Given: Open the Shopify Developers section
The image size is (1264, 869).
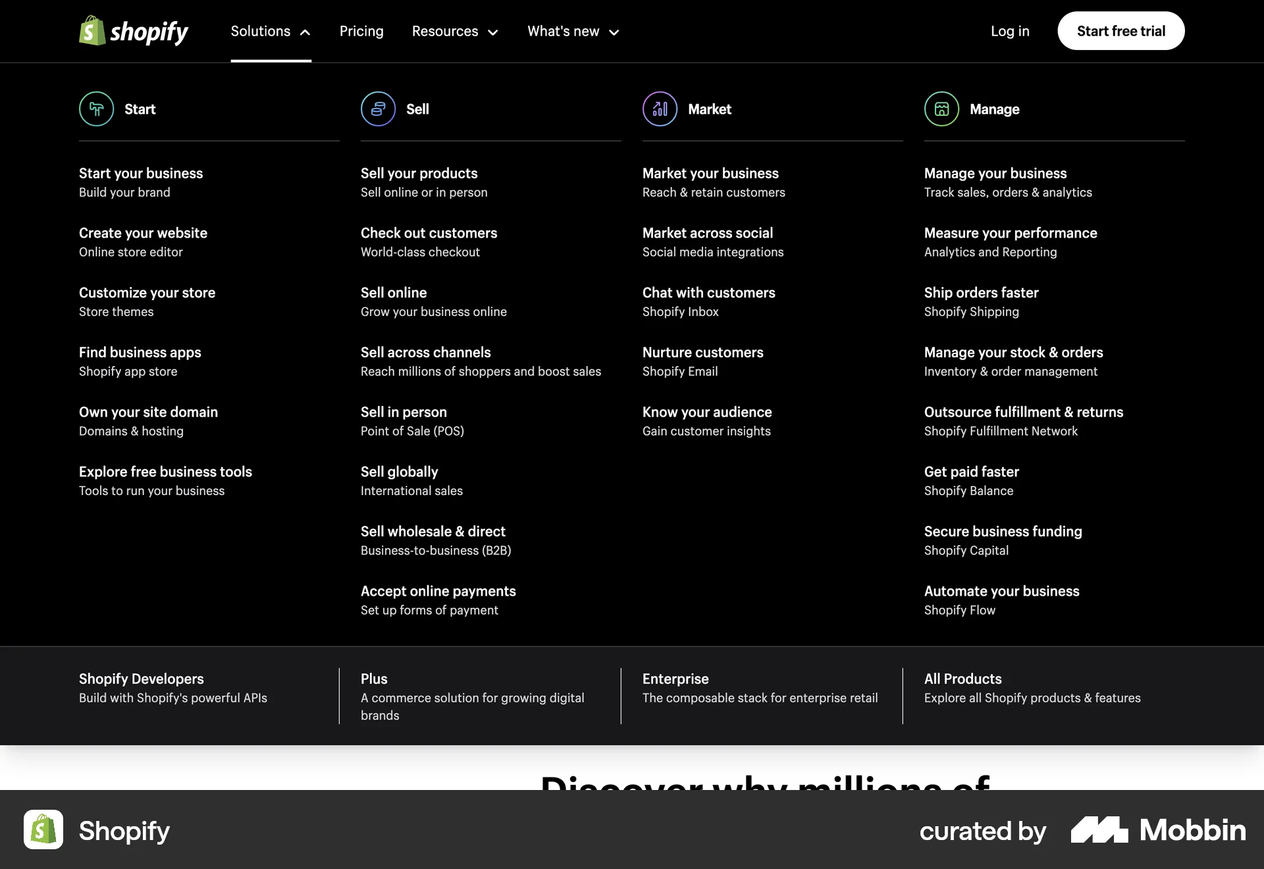Looking at the screenshot, I should point(141,679).
